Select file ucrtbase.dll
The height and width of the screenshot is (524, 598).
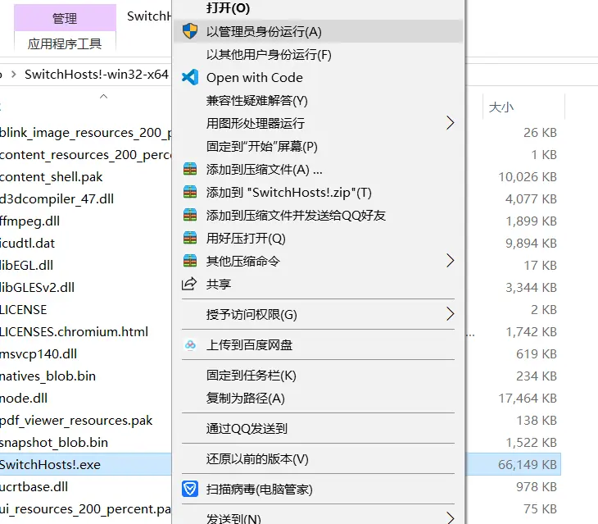(34, 486)
